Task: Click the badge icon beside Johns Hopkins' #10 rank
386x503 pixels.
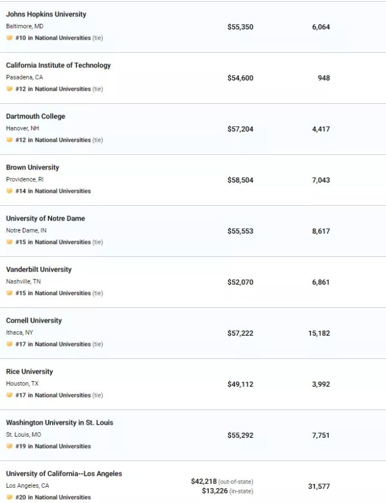Action: point(9,38)
